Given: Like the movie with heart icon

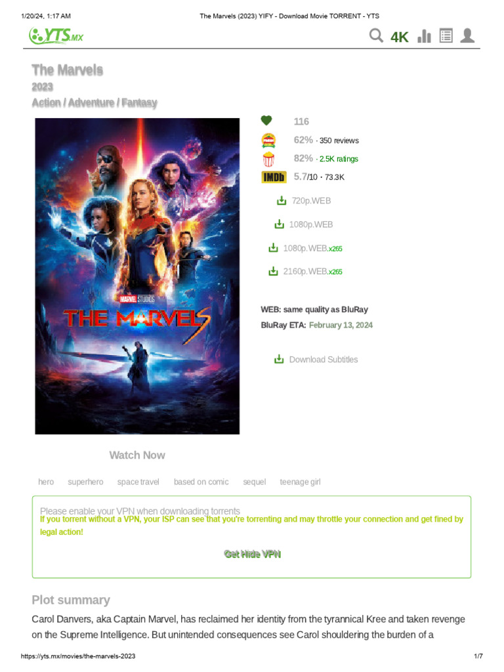Looking at the screenshot, I should (x=266, y=121).
